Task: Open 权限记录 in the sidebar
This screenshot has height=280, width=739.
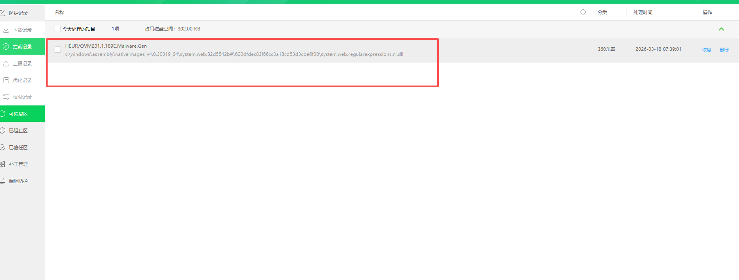Action: [22, 97]
